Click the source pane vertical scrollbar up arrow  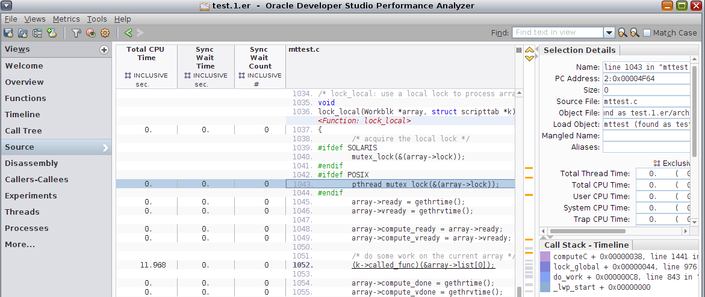click(520, 93)
